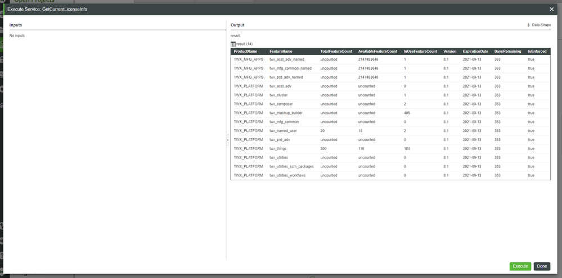The width and height of the screenshot is (562, 278).
Task: Click the Inputs panel heading
Action: coord(16,25)
